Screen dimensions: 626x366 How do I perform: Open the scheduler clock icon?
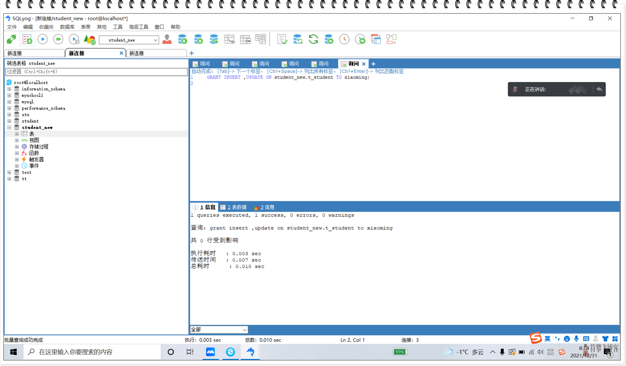coord(344,39)
